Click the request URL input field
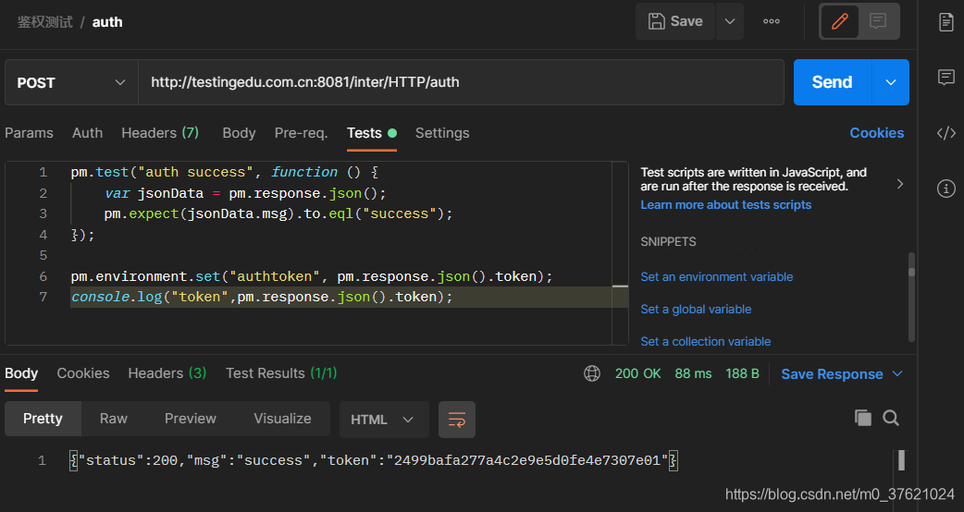 click(x=461, y=82)
